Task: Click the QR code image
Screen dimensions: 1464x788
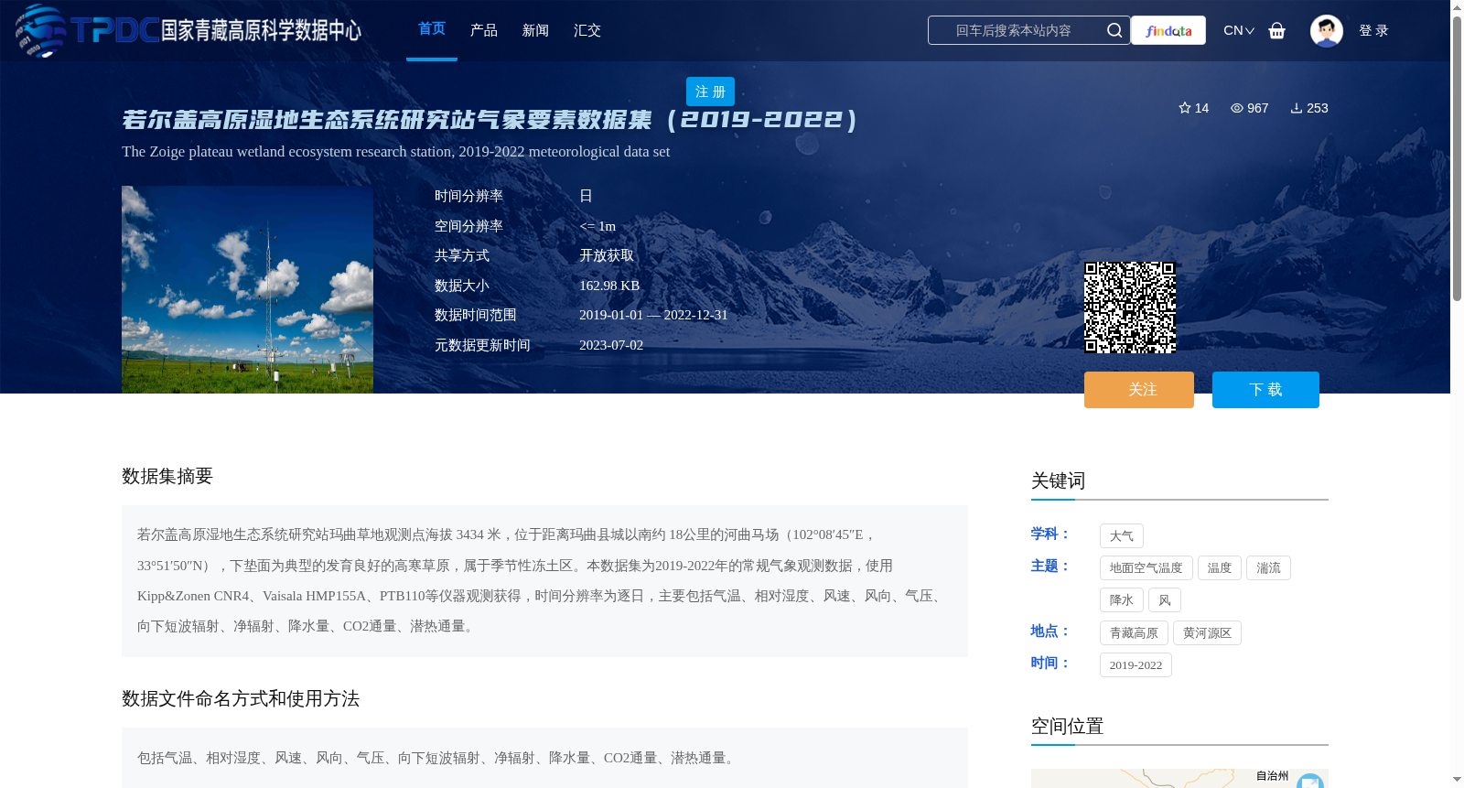Action: (x=1130, y=308)
